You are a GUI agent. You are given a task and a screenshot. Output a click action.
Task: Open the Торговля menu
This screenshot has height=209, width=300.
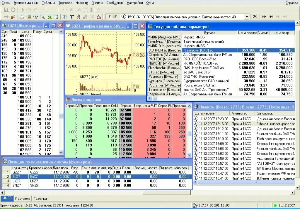65,3
